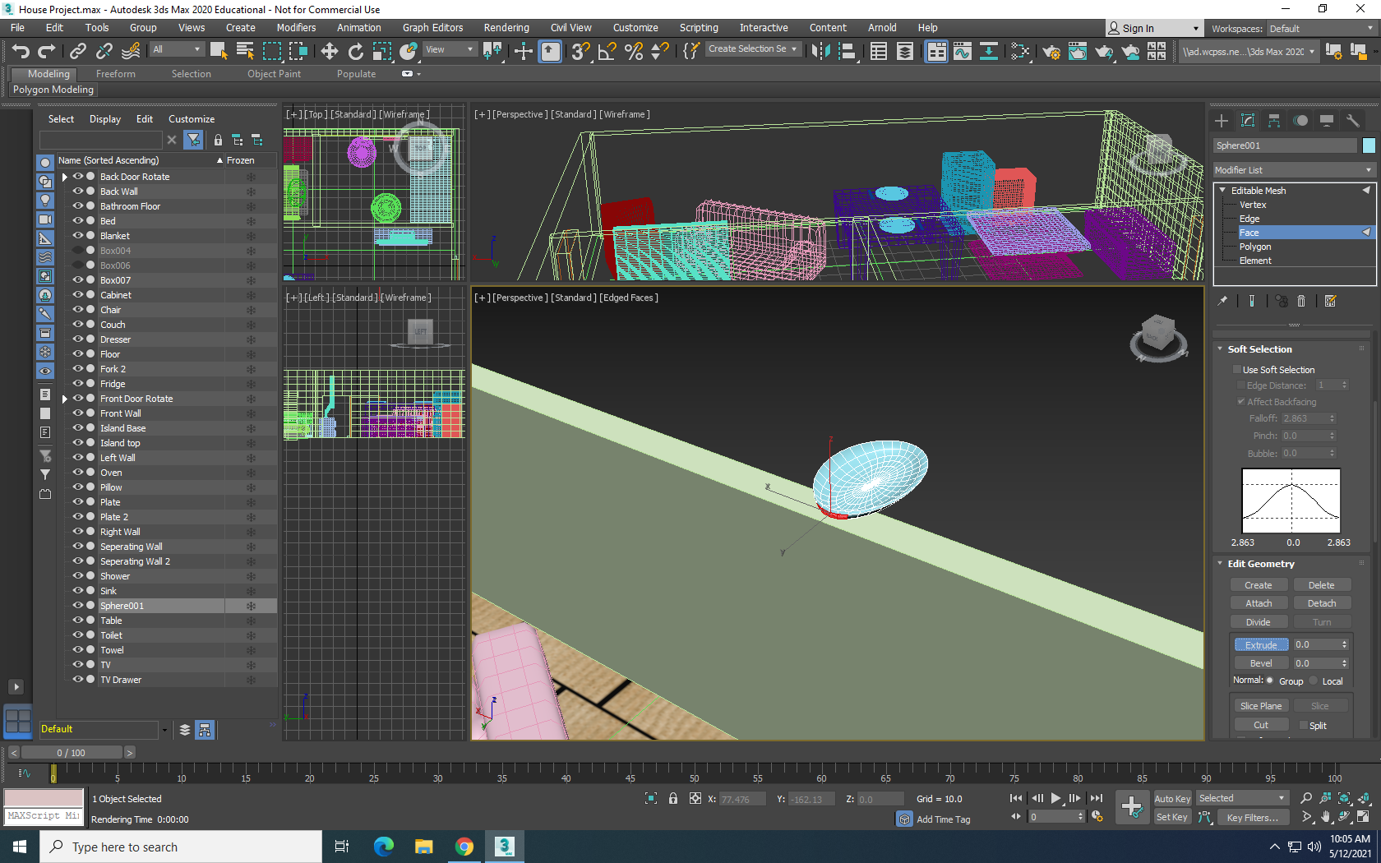The image size is (1381, 863).
Task: Open Select by Name list icon
Action: [x=245, y=51]
